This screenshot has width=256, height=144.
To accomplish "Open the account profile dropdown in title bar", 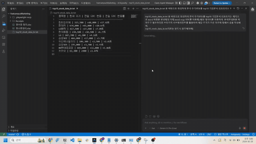I will (x=207, y=3).
